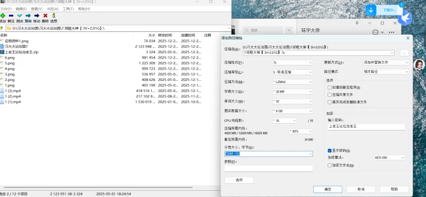Click the plus button beside chat search
426x197 pixels.
(x=289, y=30)
